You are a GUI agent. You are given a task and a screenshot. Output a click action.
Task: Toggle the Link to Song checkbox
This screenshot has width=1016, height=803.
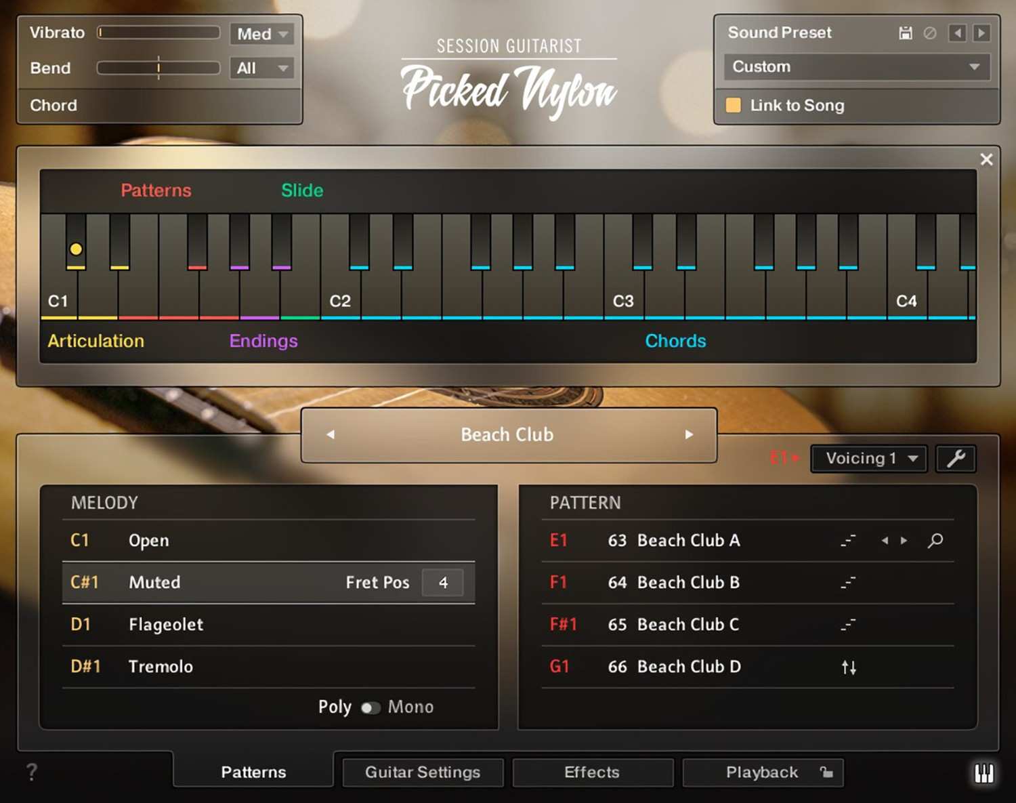(733, 105)
